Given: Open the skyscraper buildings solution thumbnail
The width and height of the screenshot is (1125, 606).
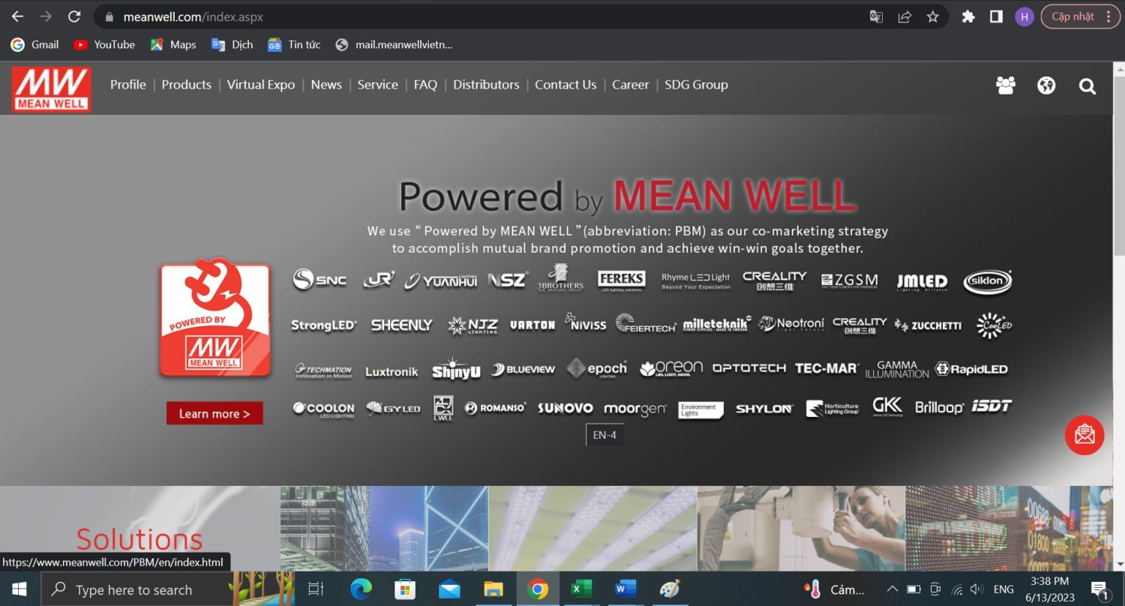Looking at the screenshot, I should point(384,529).
